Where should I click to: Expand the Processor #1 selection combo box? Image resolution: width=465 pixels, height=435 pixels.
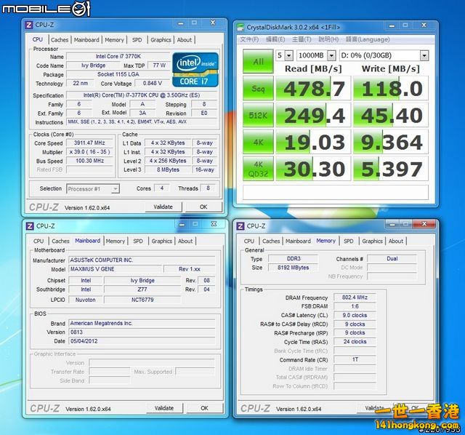click(x=93, y=189)
